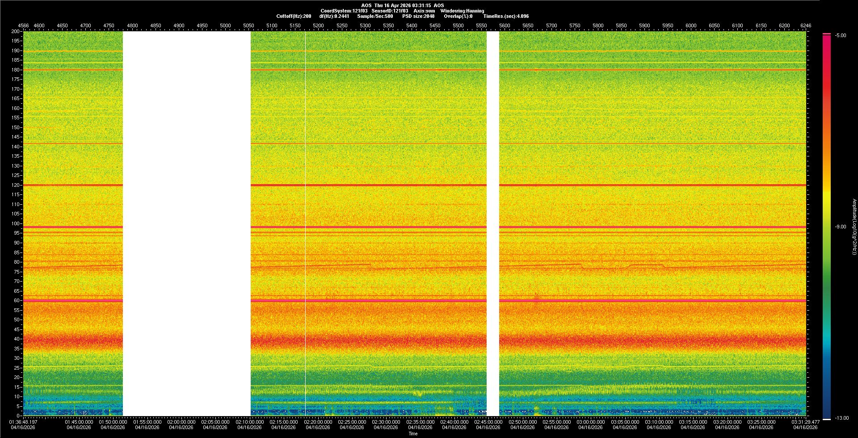
Task: Click the "Time" axis title
Action: click(413, 434)
